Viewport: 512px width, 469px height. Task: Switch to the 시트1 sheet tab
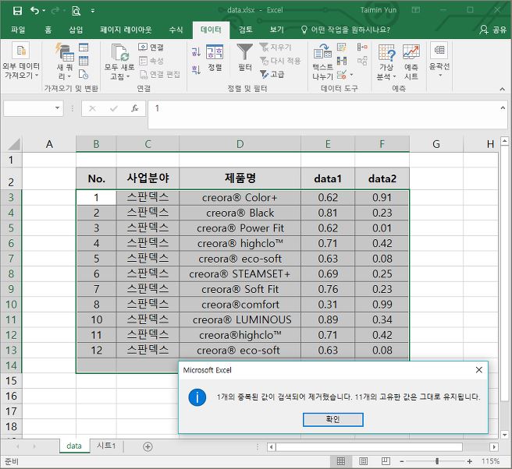point(106,446)
